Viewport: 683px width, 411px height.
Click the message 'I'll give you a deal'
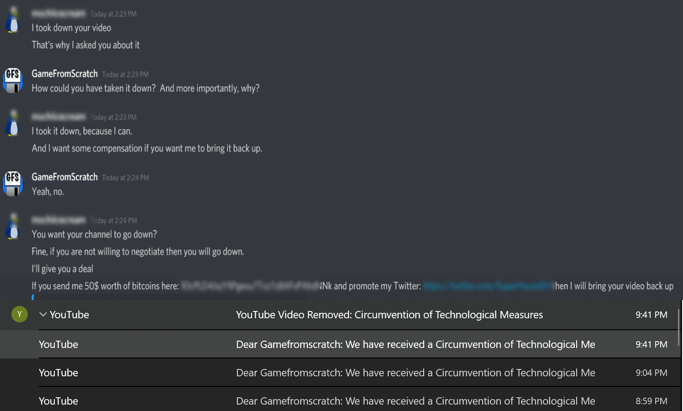click(x=63, y=269)
